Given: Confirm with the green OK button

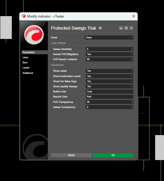Looking at the screenshot, I should [x=113, y=155].
